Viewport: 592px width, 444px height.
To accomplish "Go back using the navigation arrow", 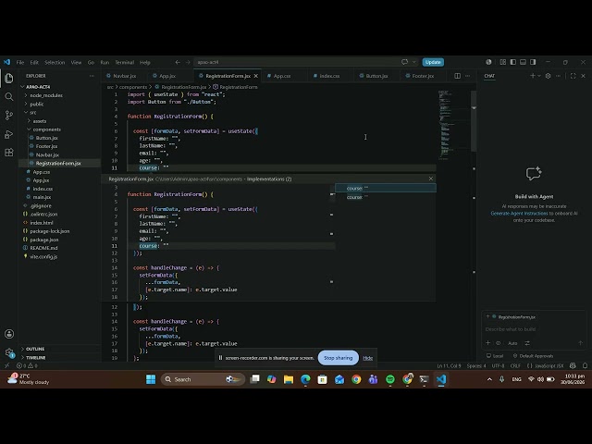I will pos(178,62).
